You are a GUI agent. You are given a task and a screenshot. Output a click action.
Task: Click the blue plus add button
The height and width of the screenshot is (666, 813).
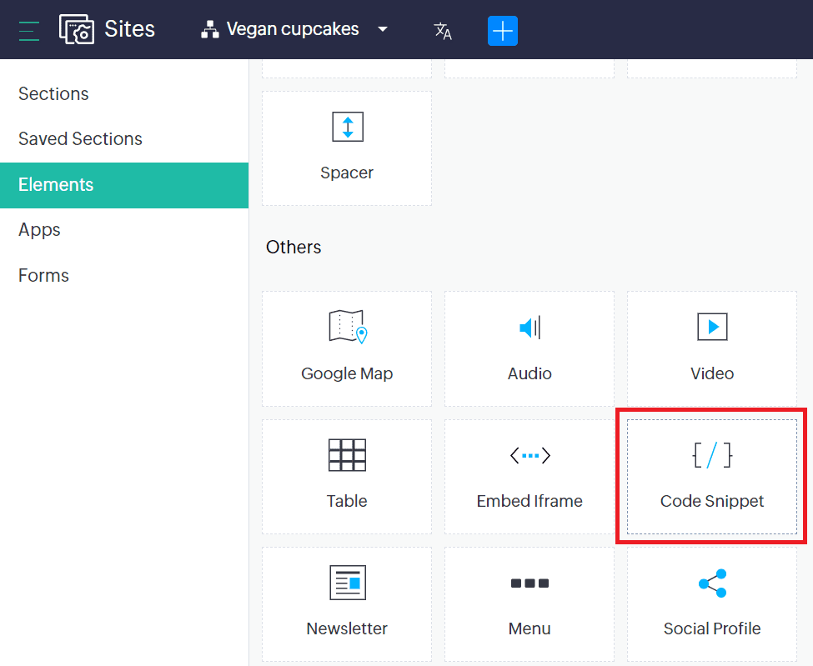(x=503, y=31)
